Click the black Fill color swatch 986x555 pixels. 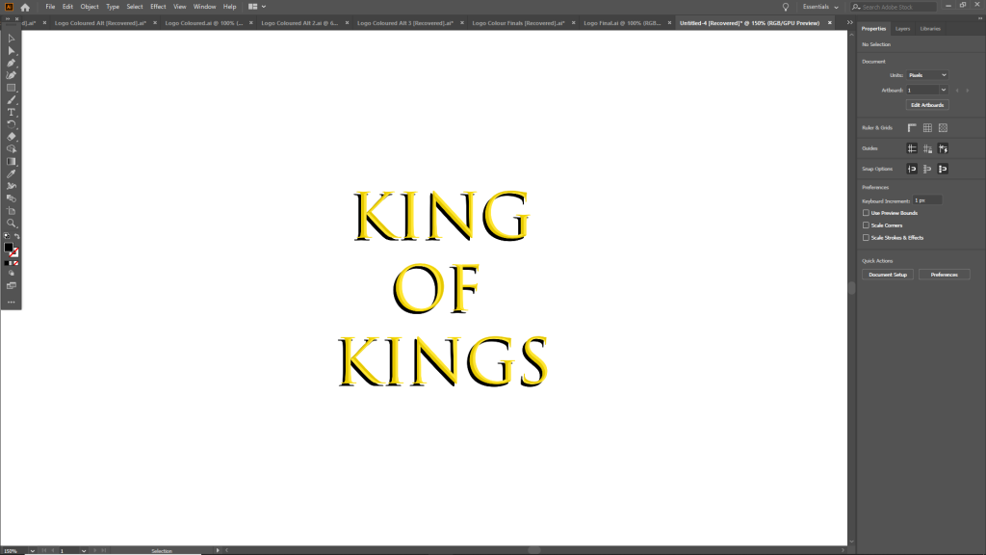click(9, 248)
